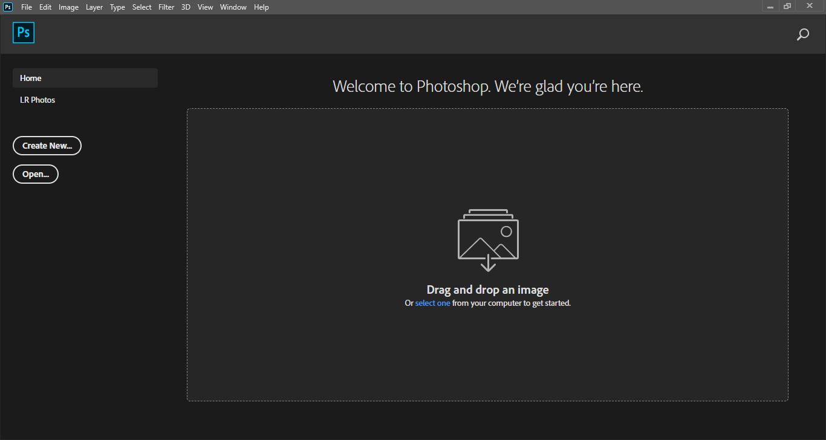
Task: Click the select one link
Action: pos(432,303)
